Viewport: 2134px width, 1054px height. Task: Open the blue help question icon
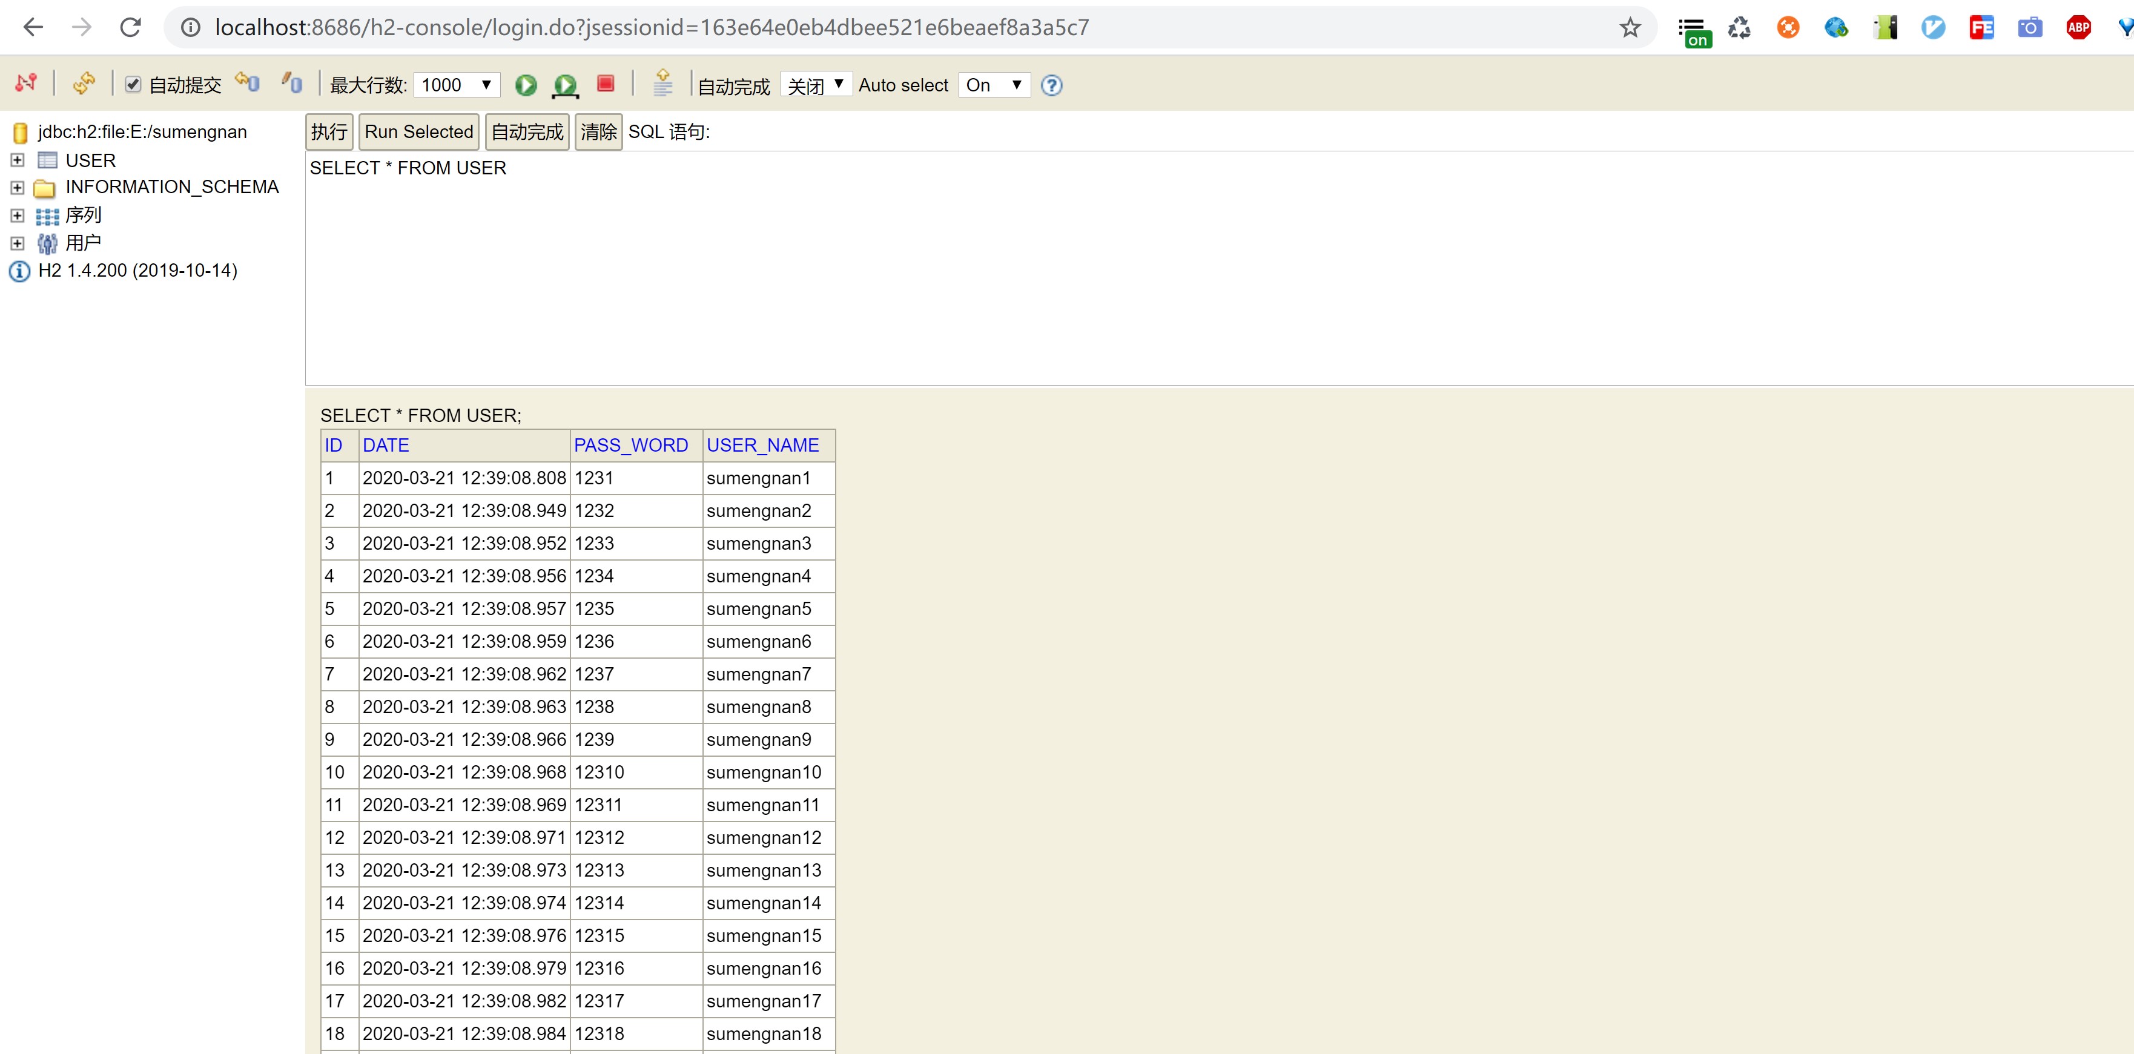tap(1051, 85)
